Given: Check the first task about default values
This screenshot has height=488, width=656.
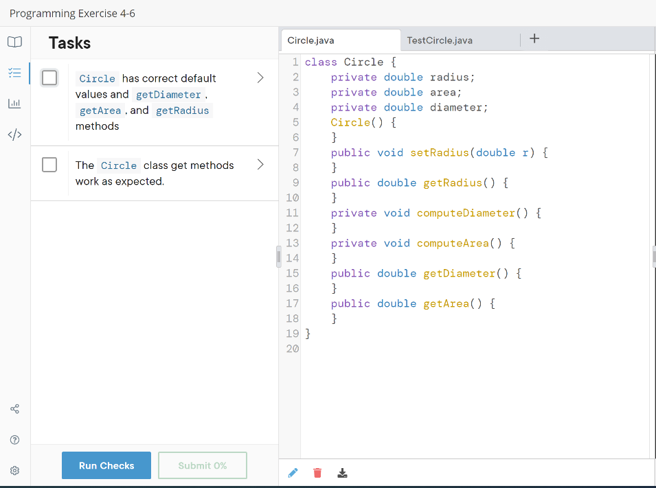Looking at the screenshot, I should (x=49, y=78).
